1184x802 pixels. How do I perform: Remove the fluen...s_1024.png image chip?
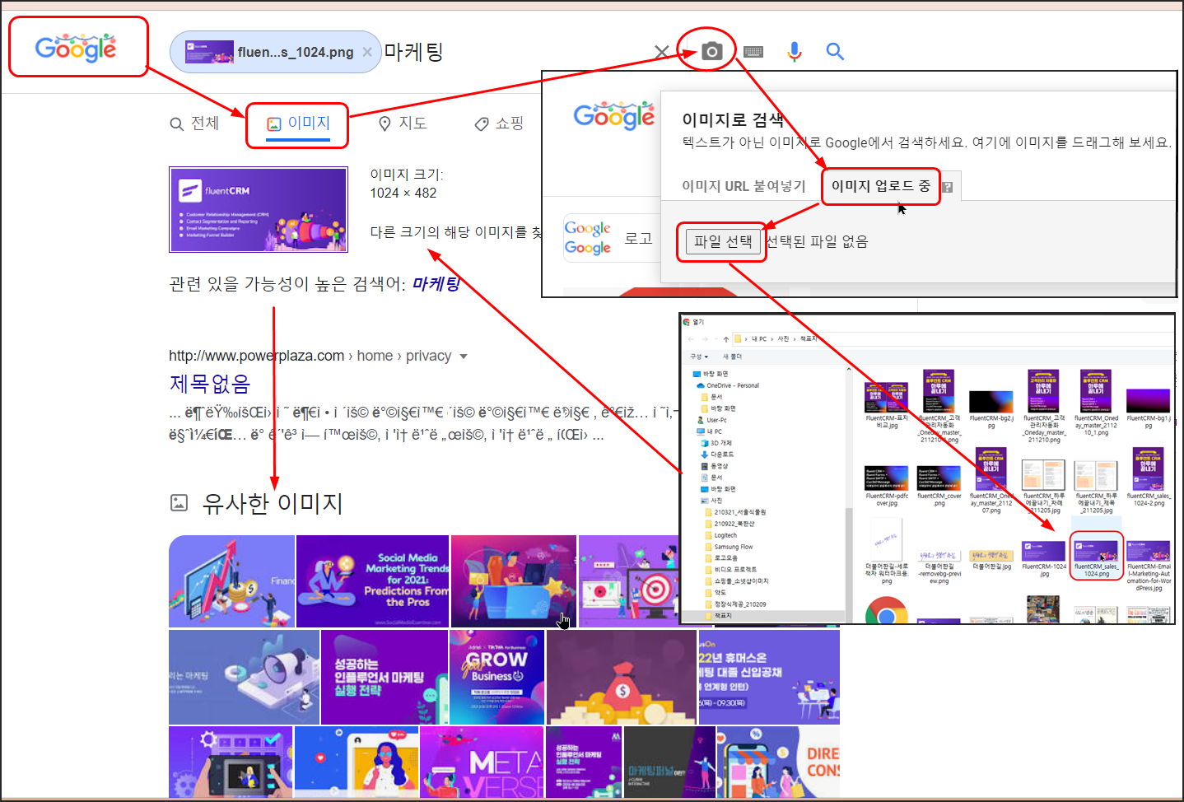pyautogui.click(x=367, y=52)
